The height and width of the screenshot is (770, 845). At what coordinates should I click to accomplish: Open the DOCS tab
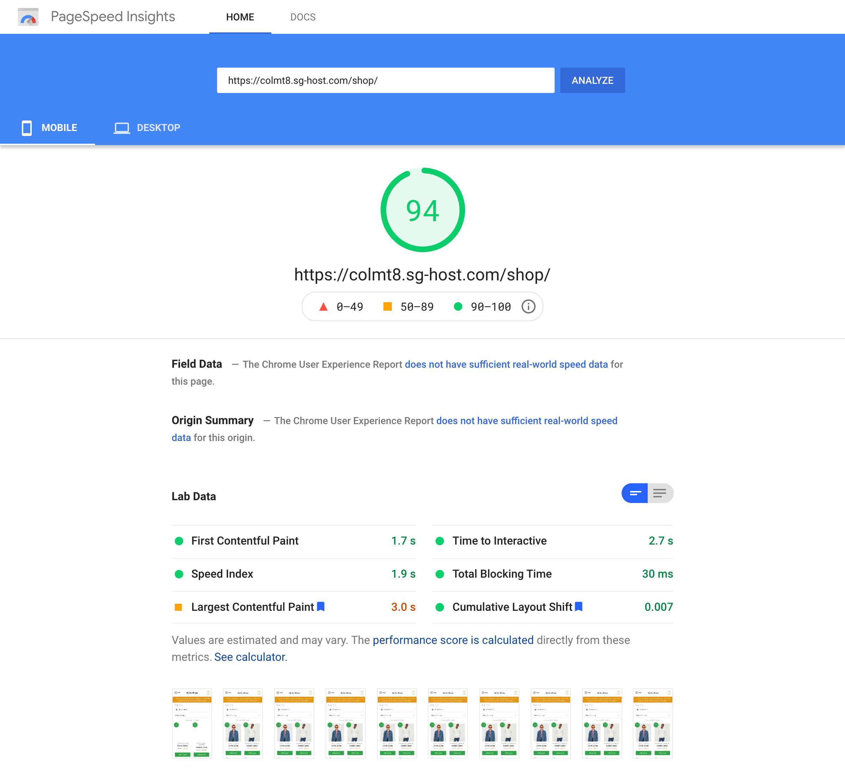click(303, 17)
